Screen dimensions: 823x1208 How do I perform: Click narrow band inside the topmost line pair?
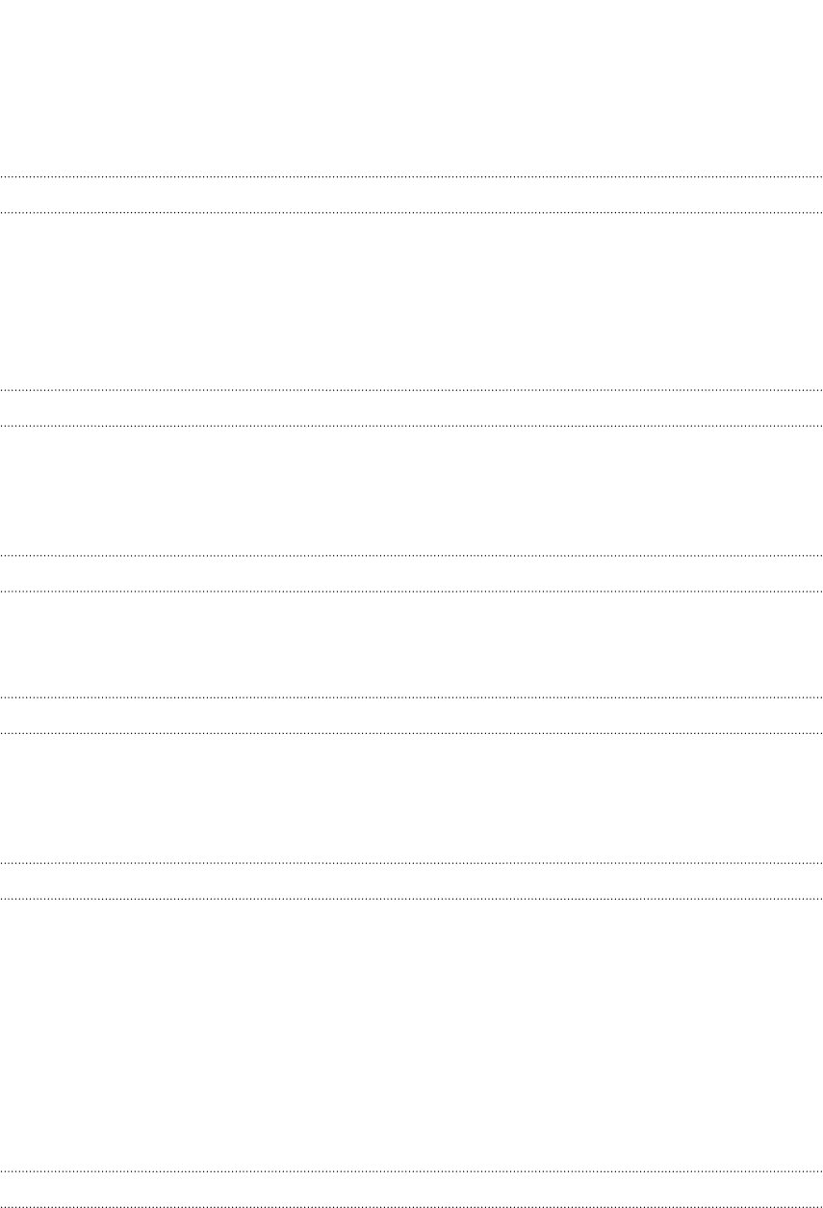click(411, 195)
